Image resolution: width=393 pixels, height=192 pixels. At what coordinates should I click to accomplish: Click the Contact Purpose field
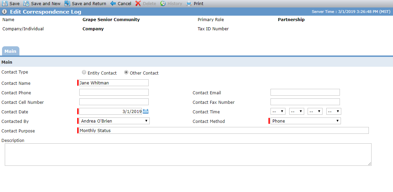click(224, 130)
